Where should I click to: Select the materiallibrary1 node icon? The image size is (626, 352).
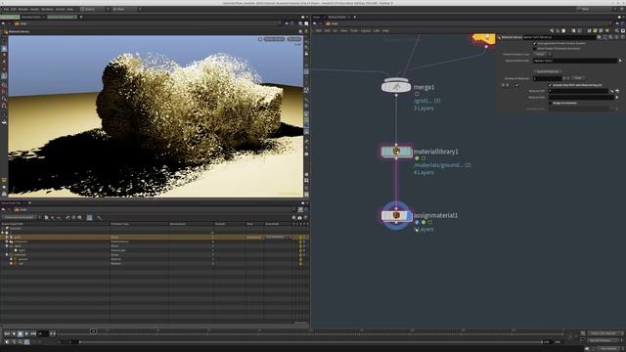pos(396,152)
